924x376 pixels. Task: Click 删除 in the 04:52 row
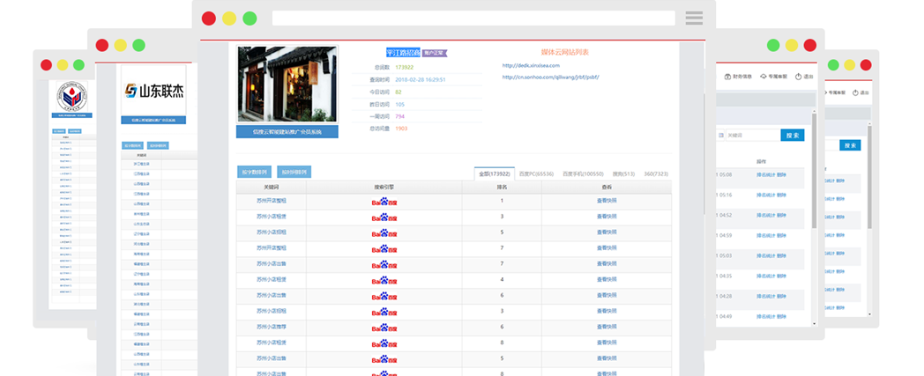781,216
